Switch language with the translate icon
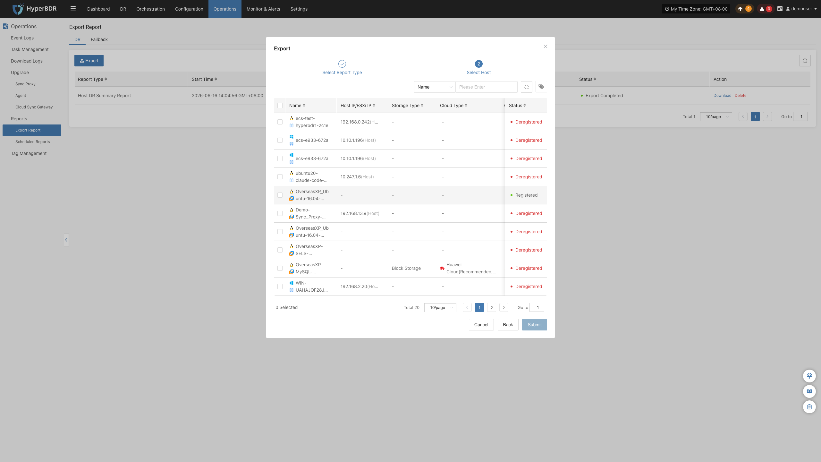Viewport: 821px width, 462px height. coord(780,9)
